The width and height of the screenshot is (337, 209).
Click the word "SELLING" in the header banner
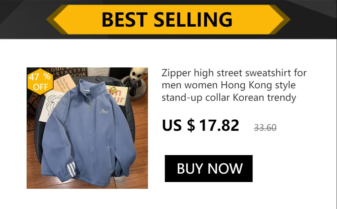pos(193,19)
